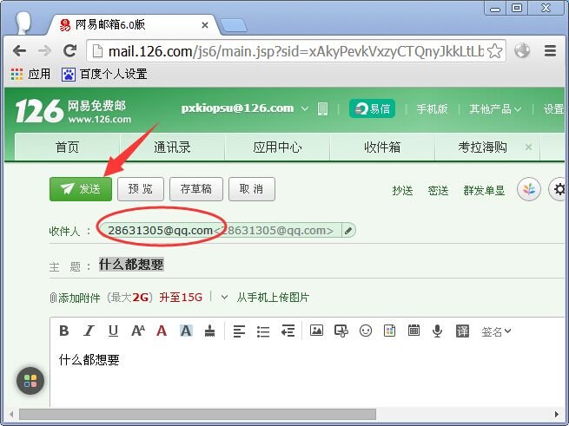The image size is (569, 426).
Task: Insert a bulleted list
Action: click(x=263, y=331)
